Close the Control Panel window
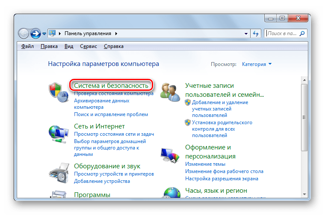325x215 pixels. click(298, 18)
